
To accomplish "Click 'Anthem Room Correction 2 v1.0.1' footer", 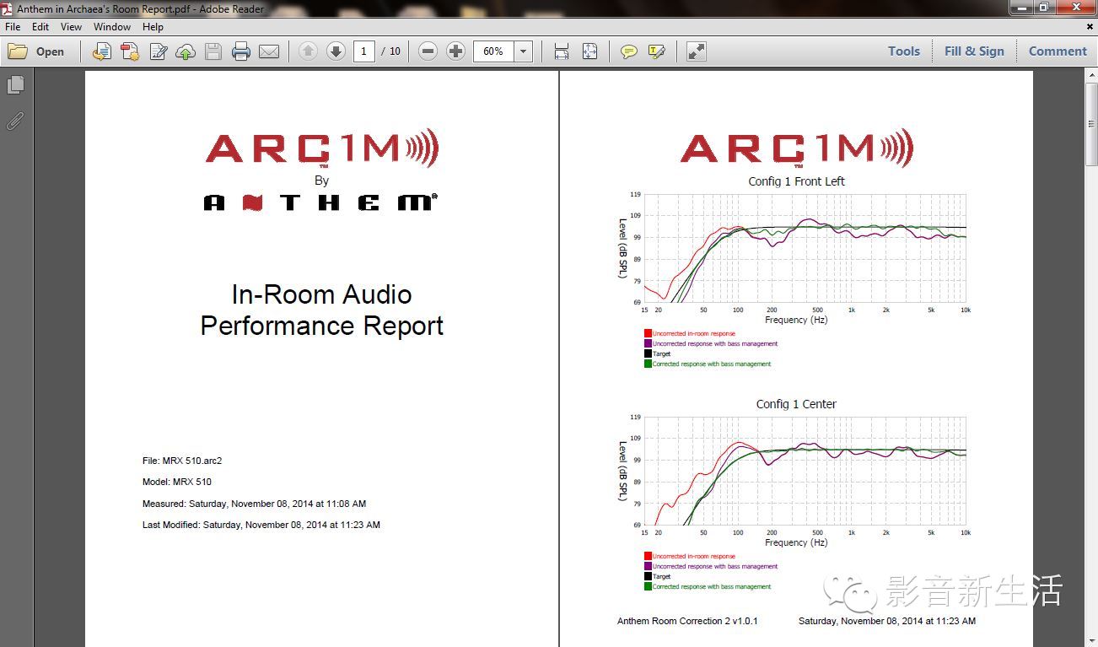I will 687,621.
